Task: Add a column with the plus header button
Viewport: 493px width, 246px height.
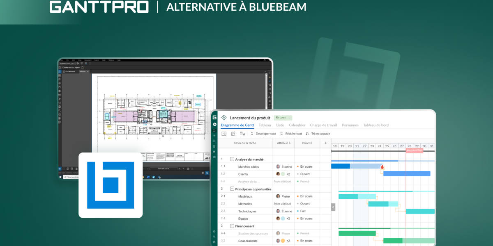Action: pyautogui.click(x=326, y=143)
